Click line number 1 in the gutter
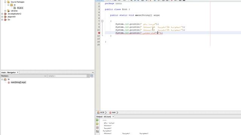The width and height of the screenshot is (241, 135). [x=99, y=3]
